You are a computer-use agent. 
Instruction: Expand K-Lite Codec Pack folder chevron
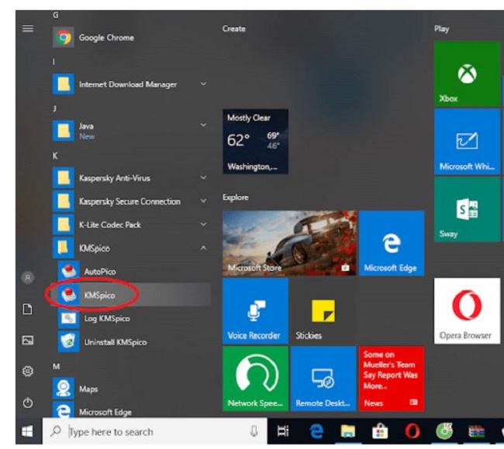[203, 224]
